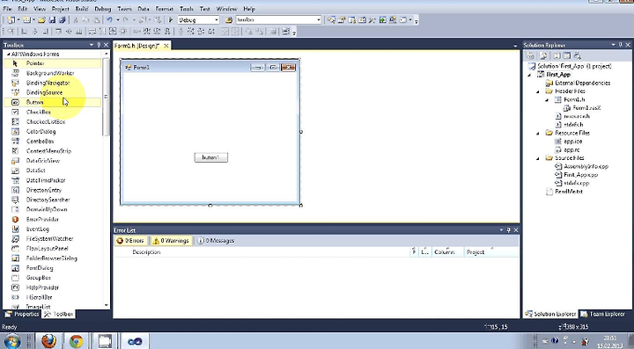Select the CheckBox control in Toolbox

click(39, 113)
